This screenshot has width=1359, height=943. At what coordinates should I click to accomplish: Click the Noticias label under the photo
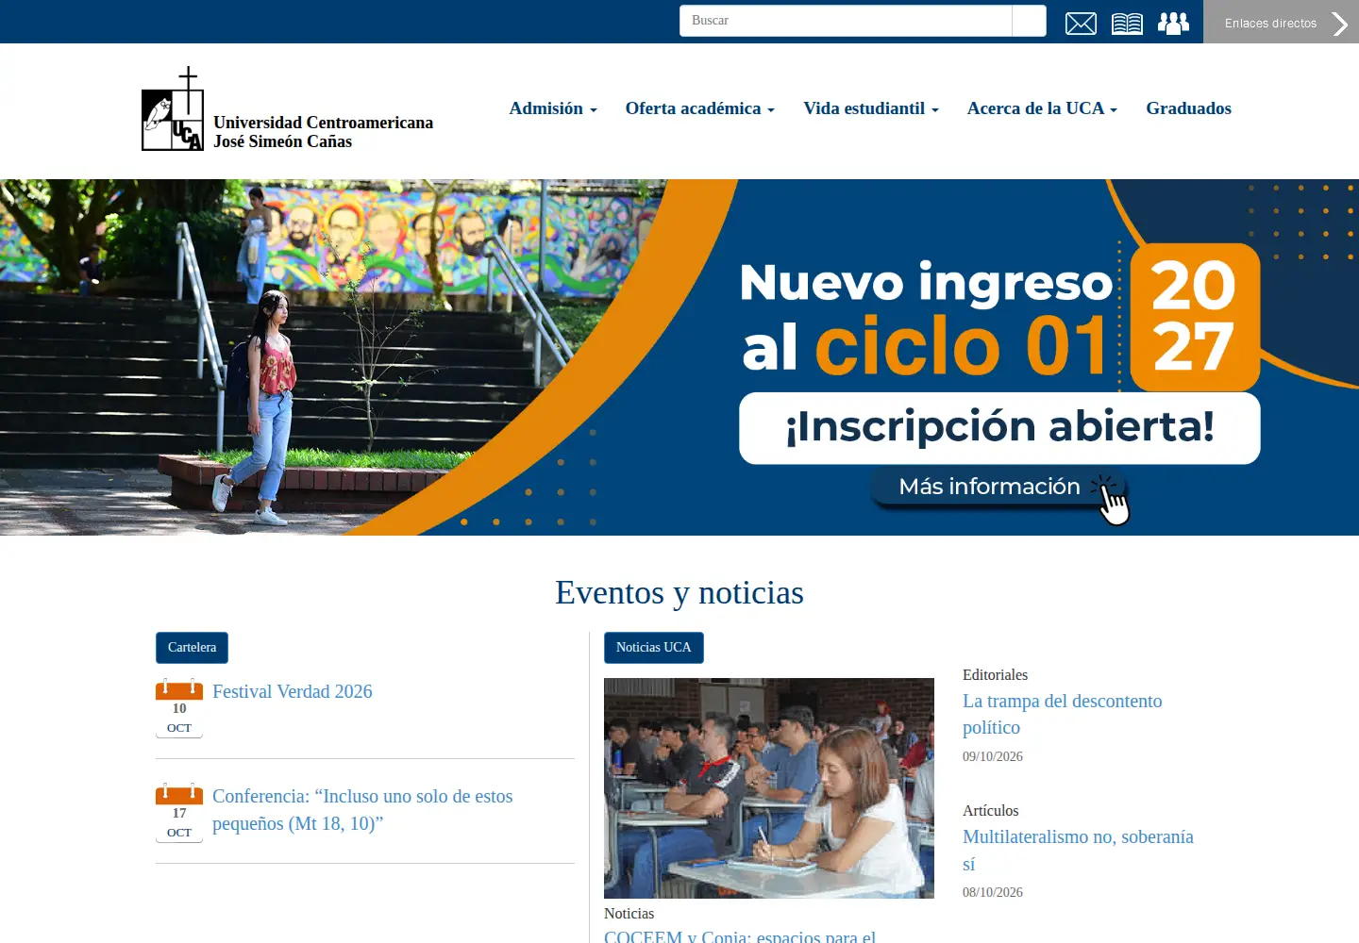629,914
